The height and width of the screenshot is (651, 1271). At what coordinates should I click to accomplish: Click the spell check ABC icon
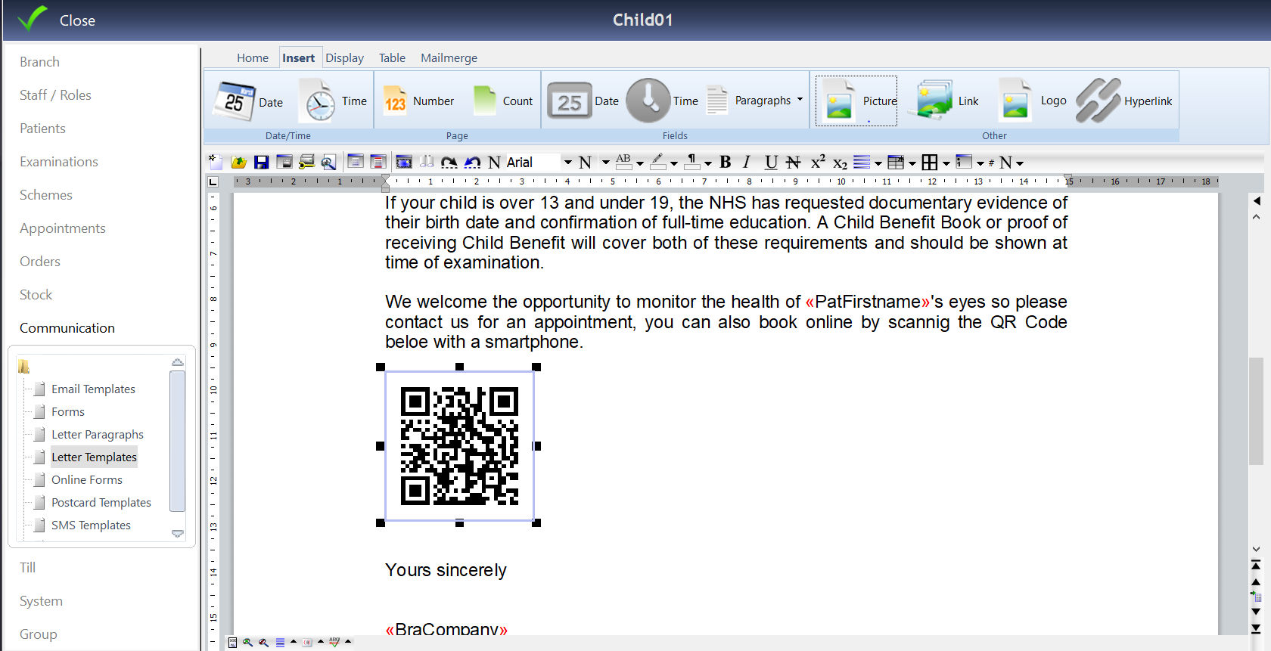coord(334,642)
